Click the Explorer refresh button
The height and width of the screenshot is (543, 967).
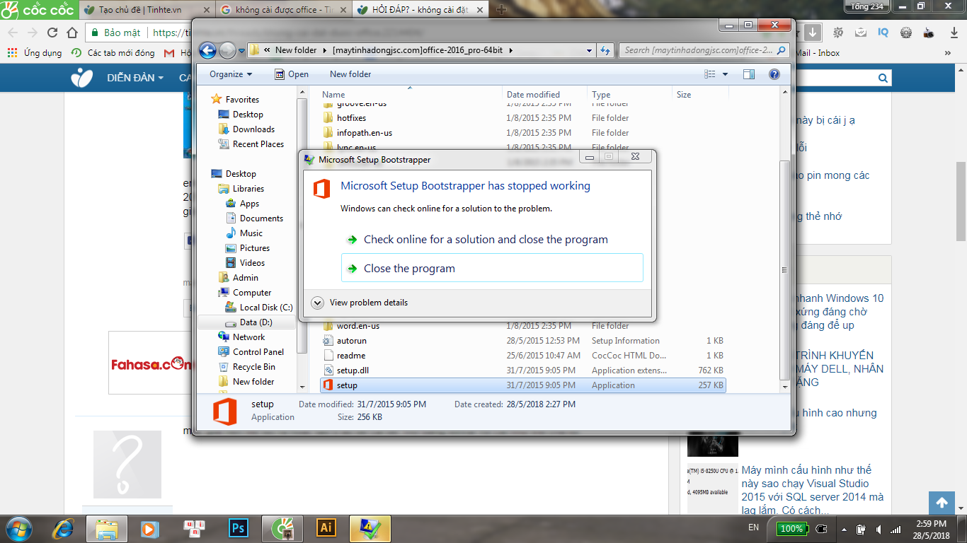tap(605, 50)
